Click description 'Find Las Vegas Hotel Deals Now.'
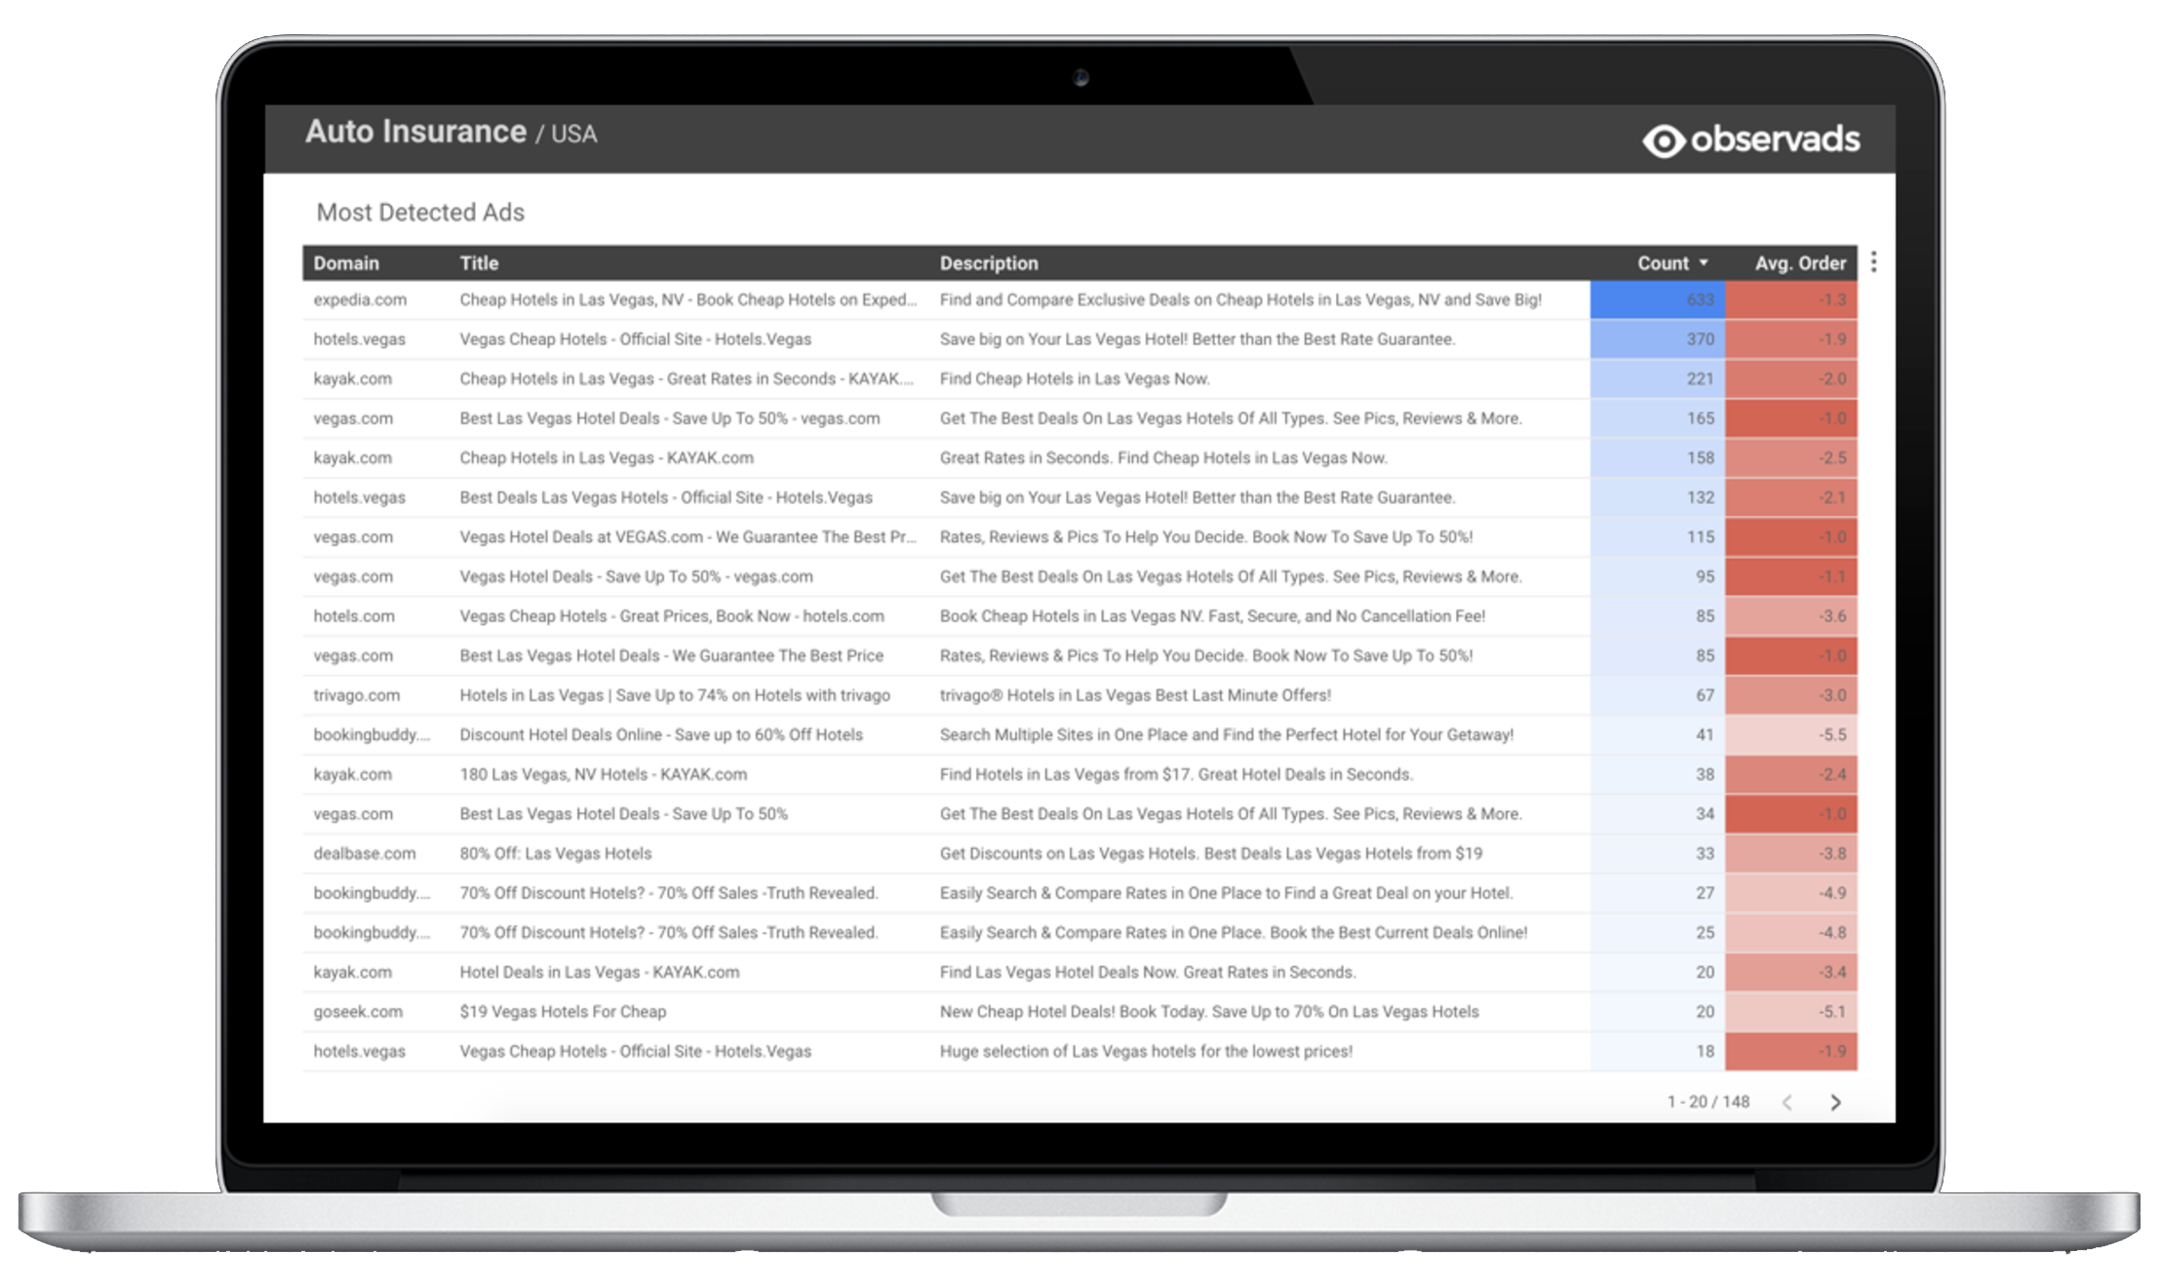2159x1285 pixels. coord(1148,972)
